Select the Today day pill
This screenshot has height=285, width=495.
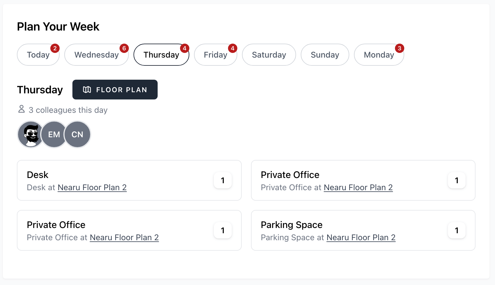pos(38,55)
